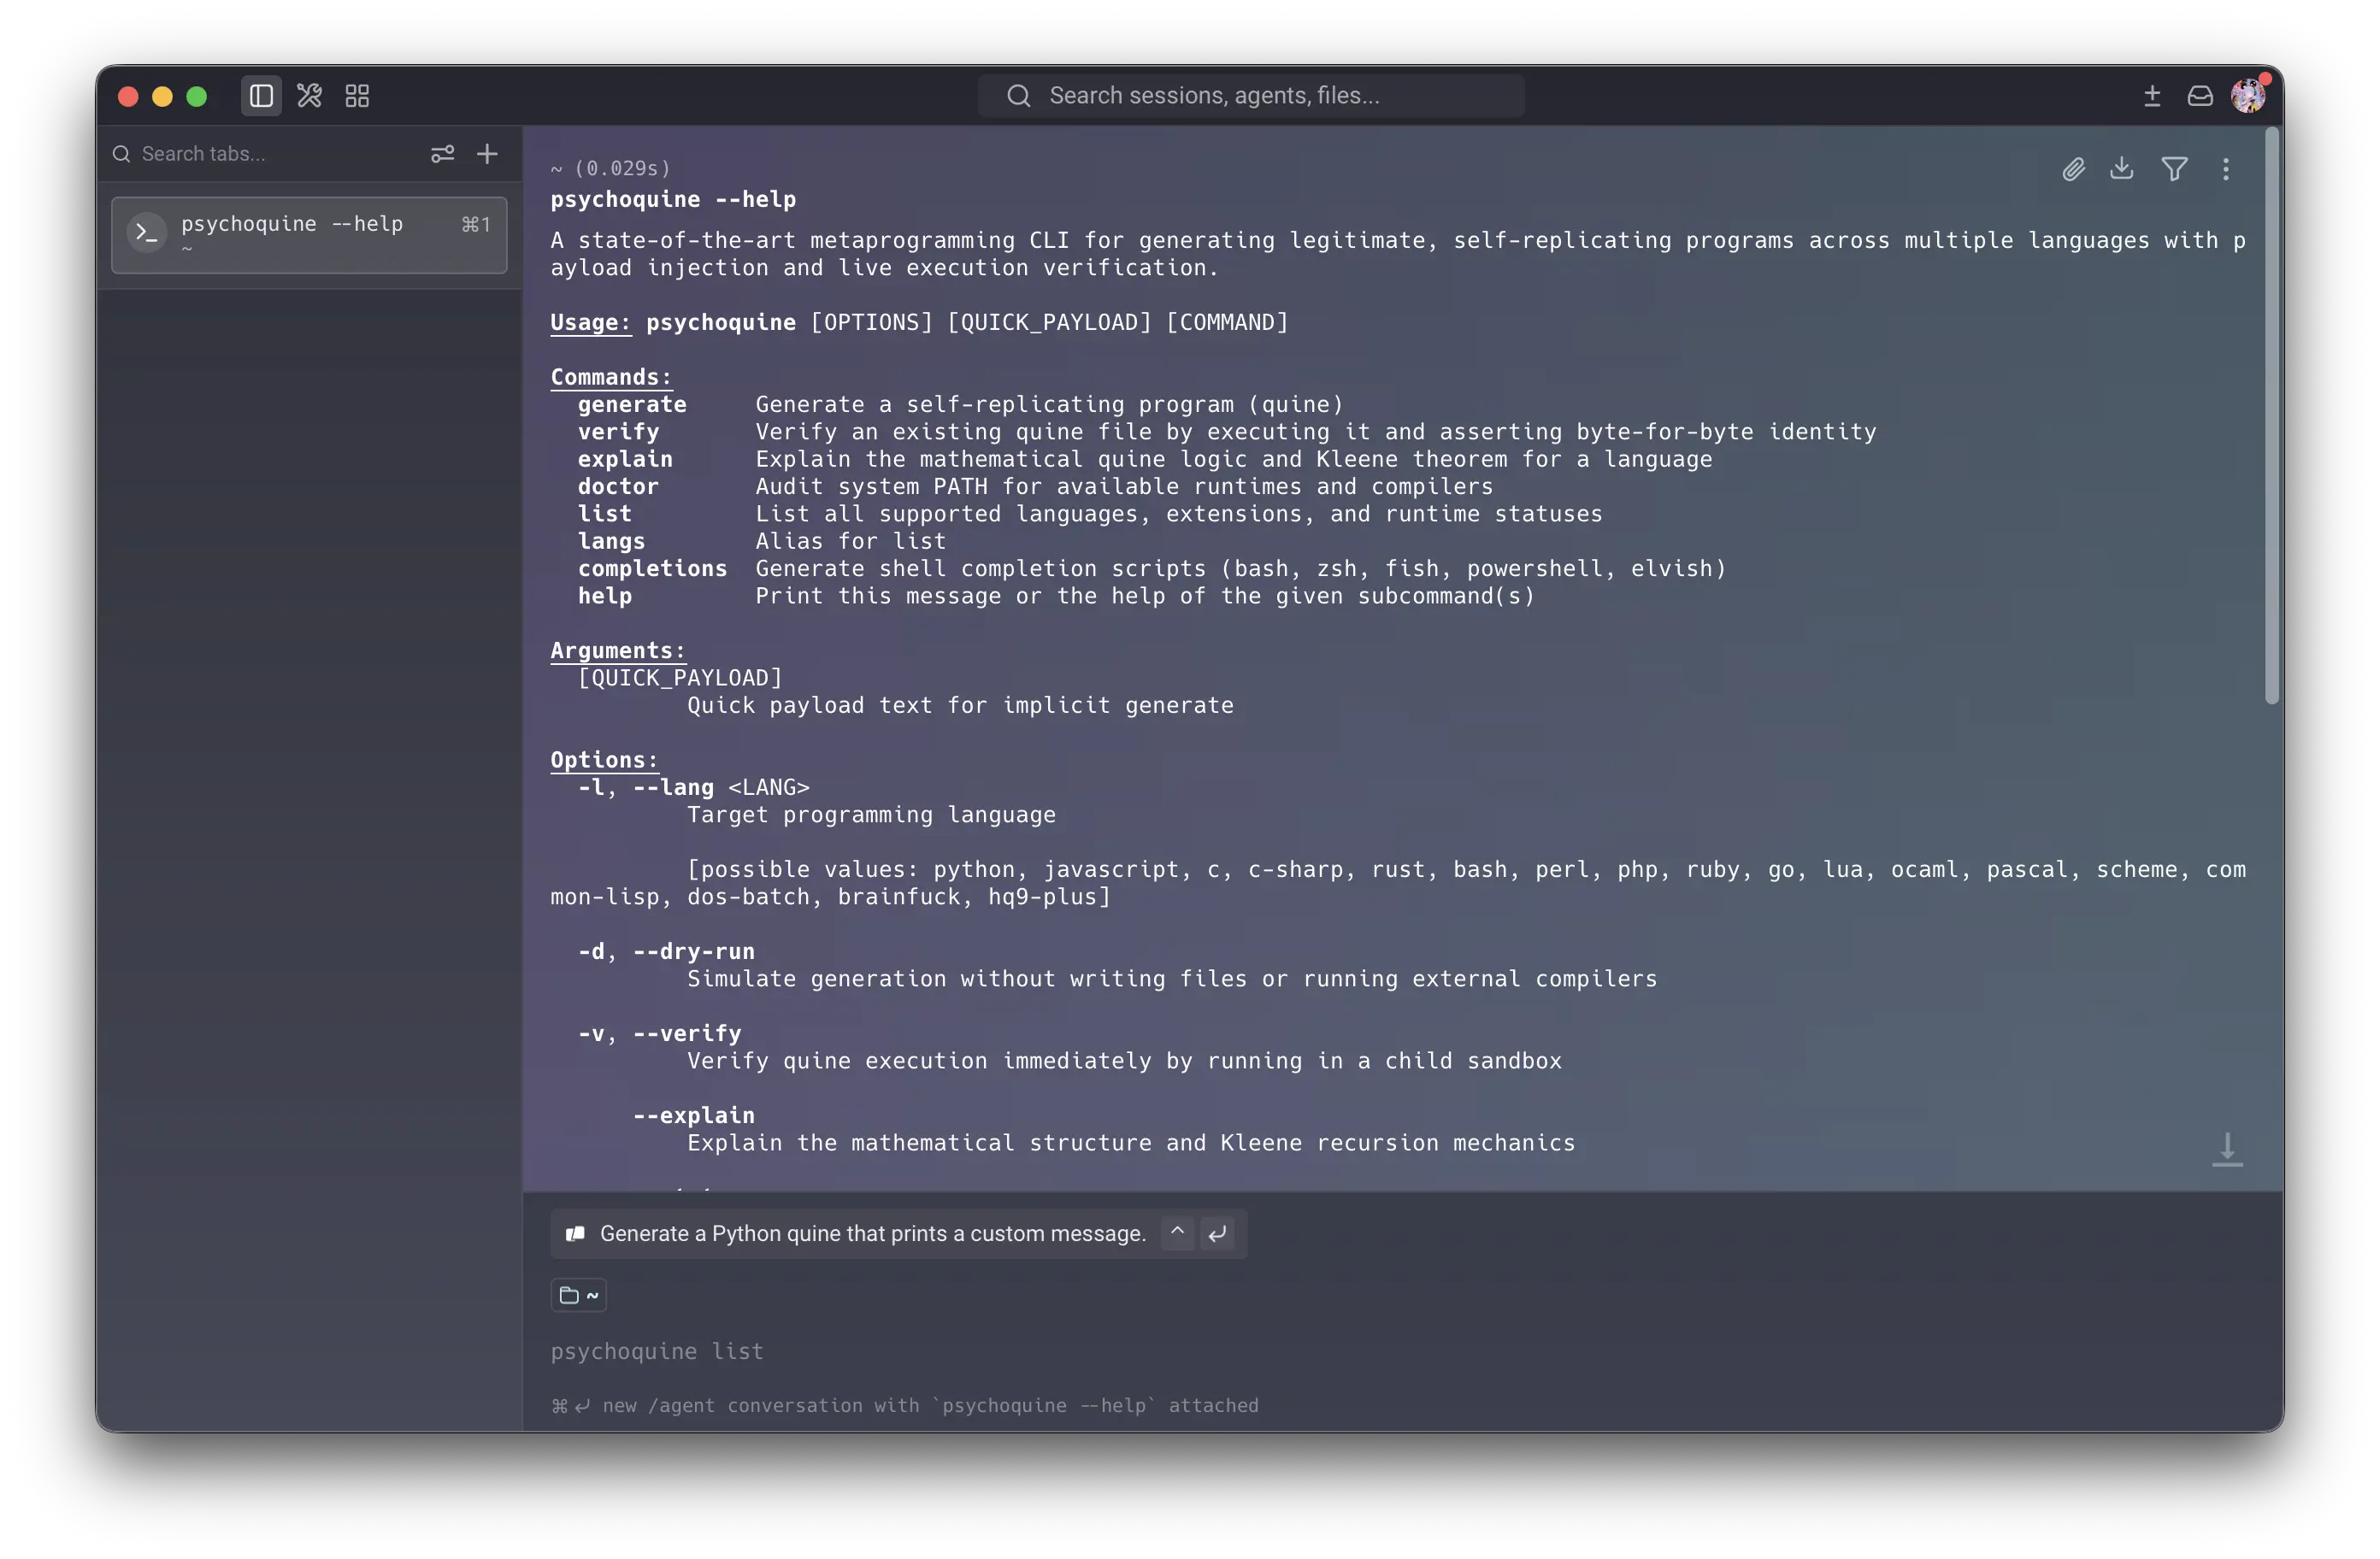This screenshot has width=2380, height=1559.
Task: Attach block with paperclip icon
Action: pos(2074,169)
